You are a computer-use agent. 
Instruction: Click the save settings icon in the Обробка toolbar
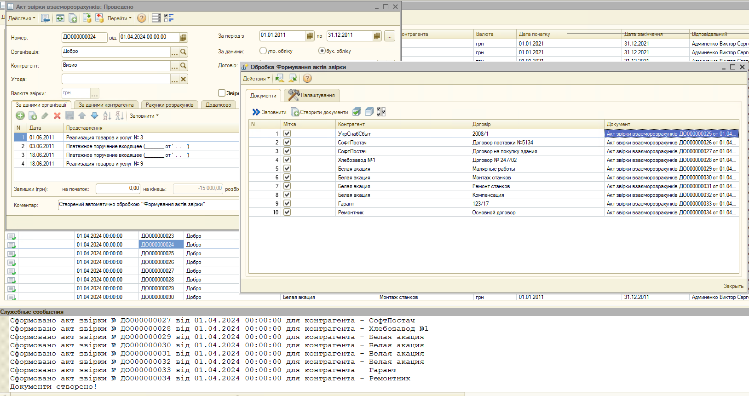(x=293, y=79)
